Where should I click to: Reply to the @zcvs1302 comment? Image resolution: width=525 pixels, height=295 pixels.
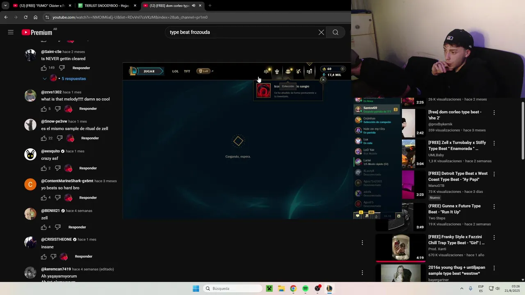(x=88, y=109)
